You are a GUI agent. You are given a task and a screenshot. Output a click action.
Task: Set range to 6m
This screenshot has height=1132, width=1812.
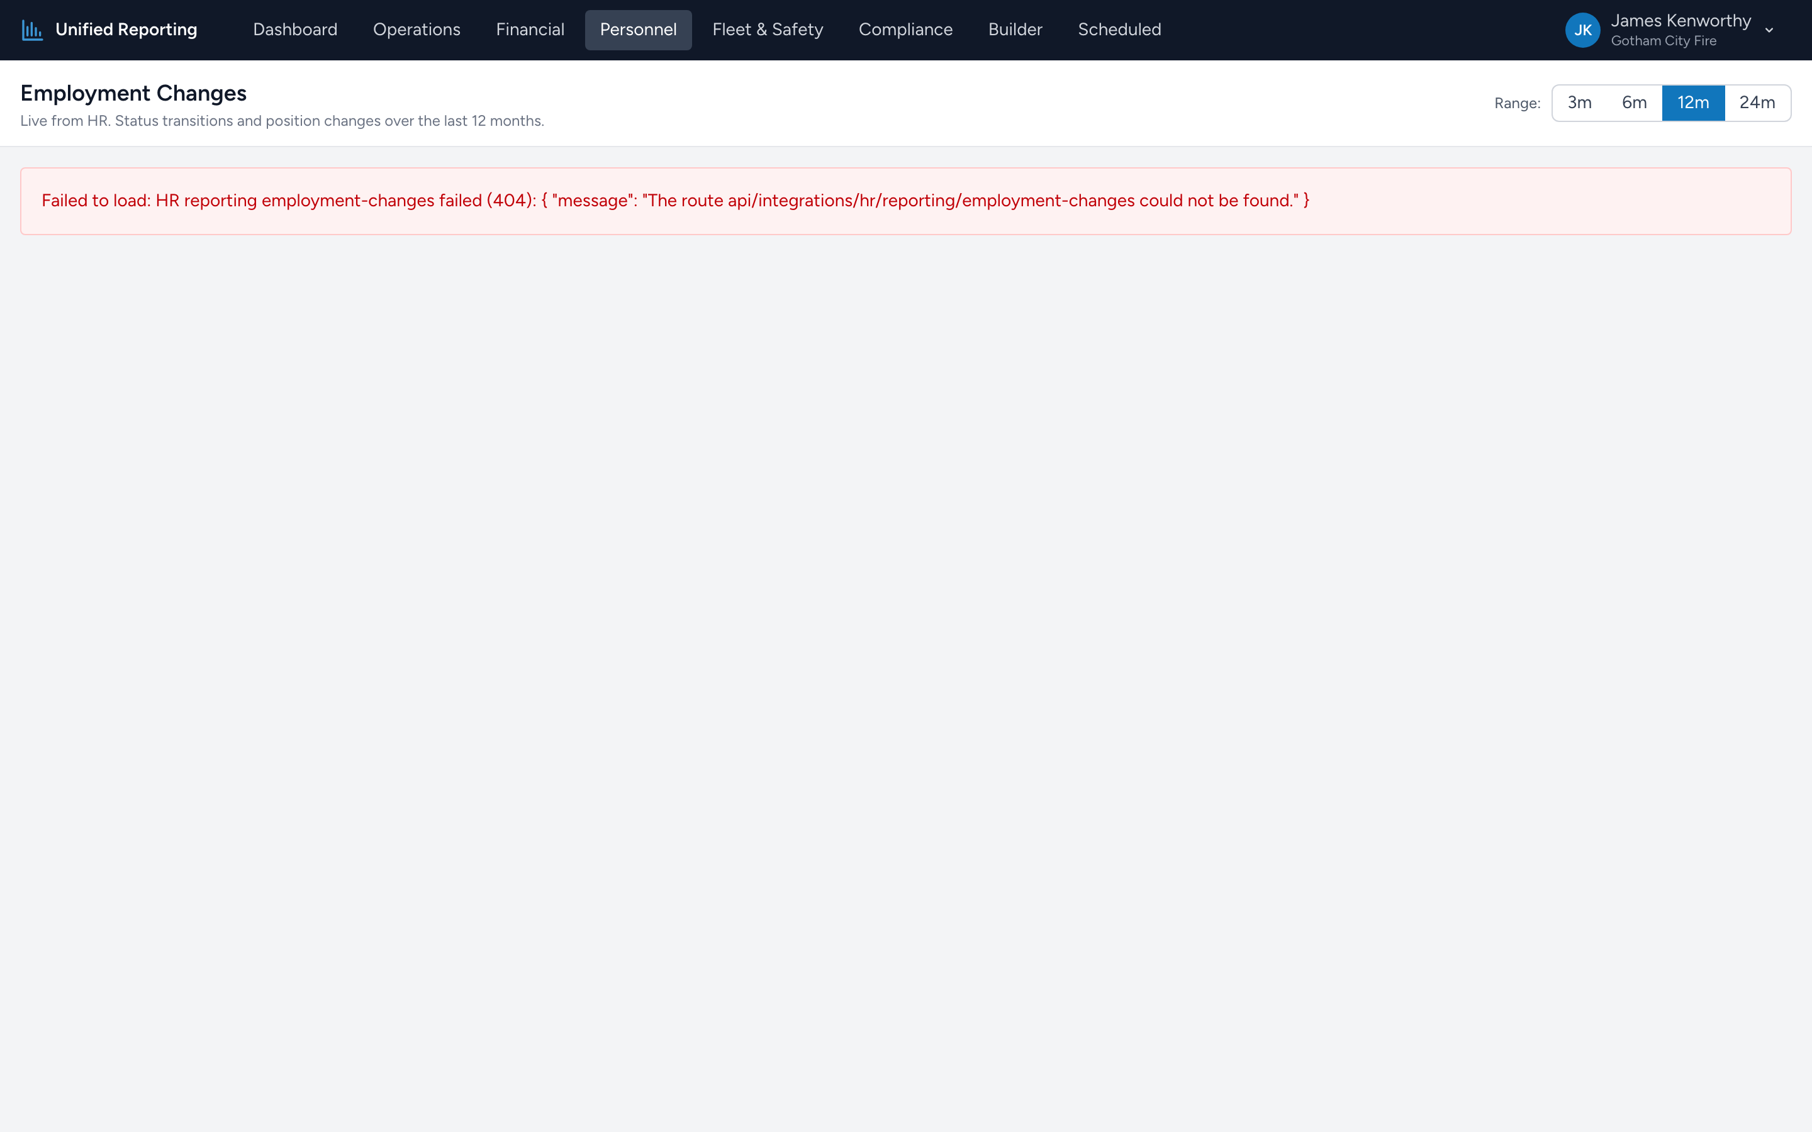[x=1634, y=103]
